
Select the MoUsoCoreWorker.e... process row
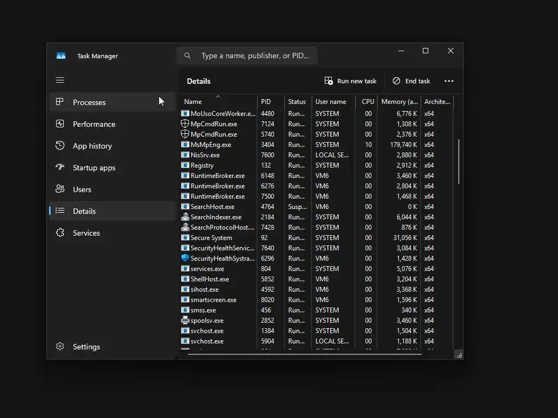point(316,113)
